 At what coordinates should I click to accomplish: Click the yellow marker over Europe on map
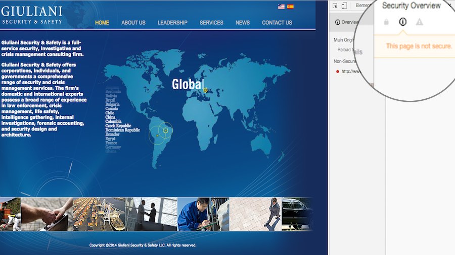pyautogui.click(x=205, y=90)
